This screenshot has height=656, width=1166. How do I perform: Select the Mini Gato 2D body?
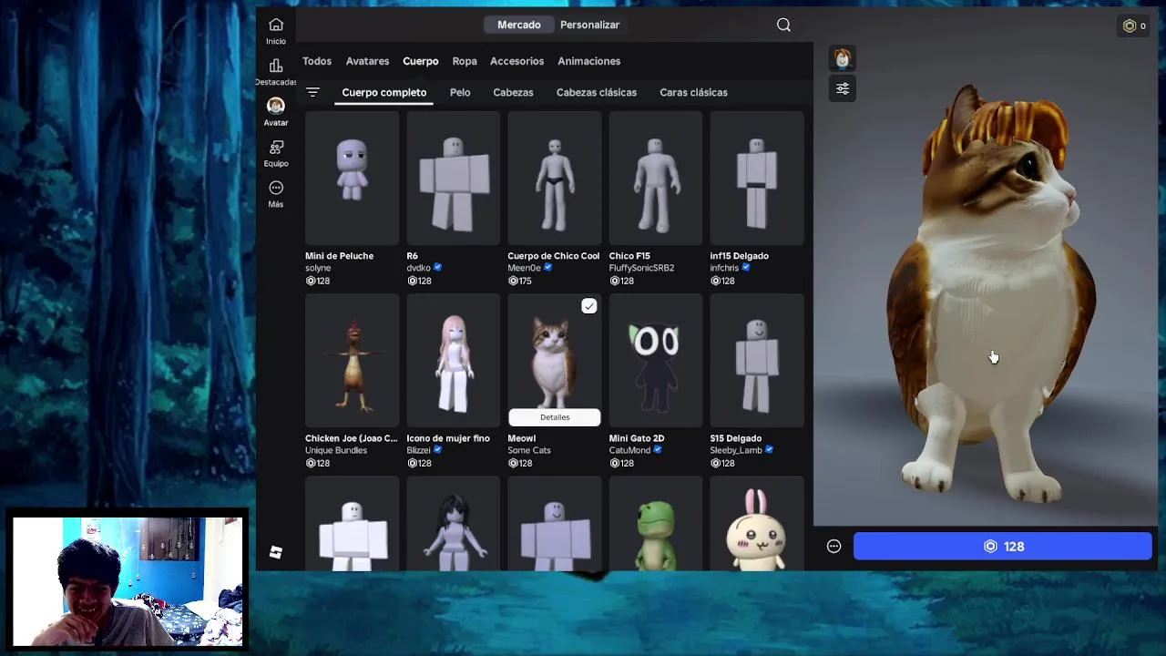point(656,361)
